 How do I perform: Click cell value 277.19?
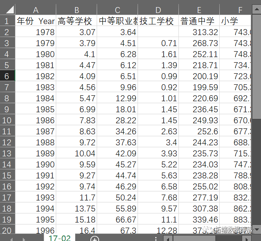coord(199,197)
